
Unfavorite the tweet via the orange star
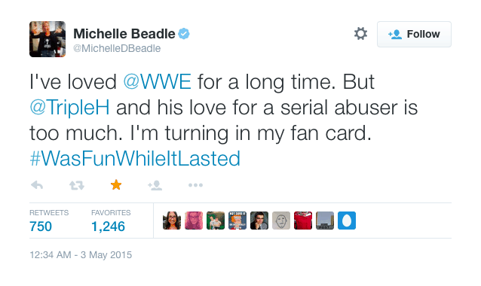pyautogui.click(x=116, y=185)
